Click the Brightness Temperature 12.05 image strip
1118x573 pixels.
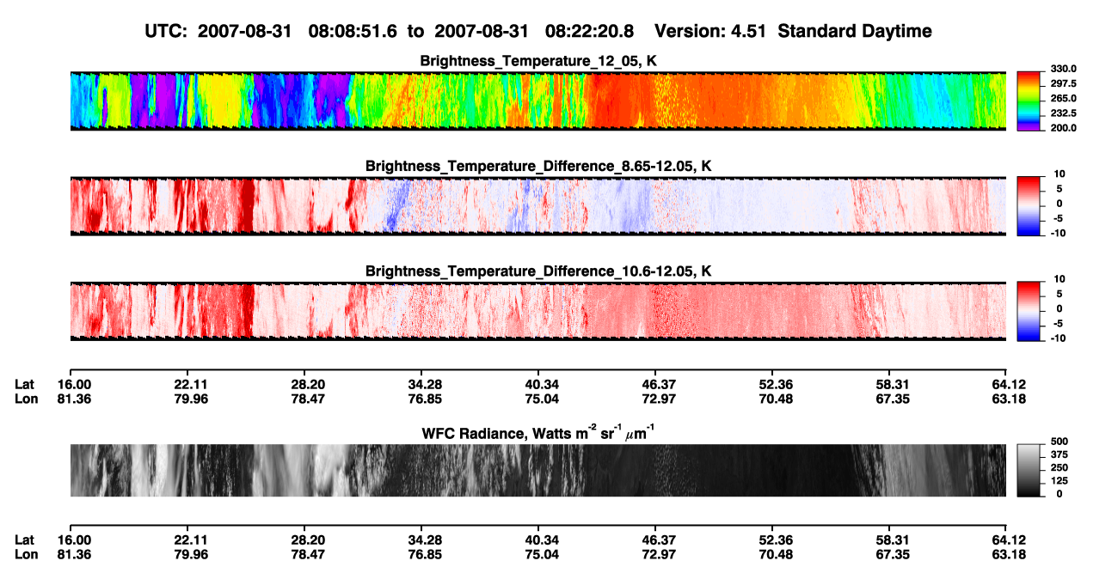click(537, 101)
